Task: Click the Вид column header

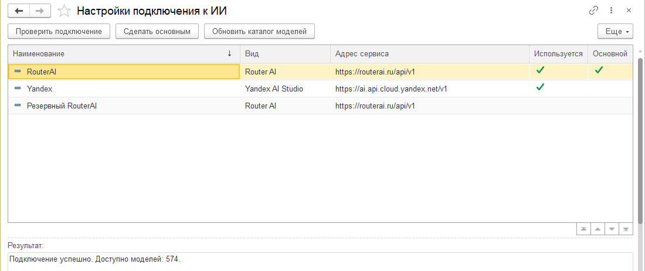Action: [x=286, y=54]
